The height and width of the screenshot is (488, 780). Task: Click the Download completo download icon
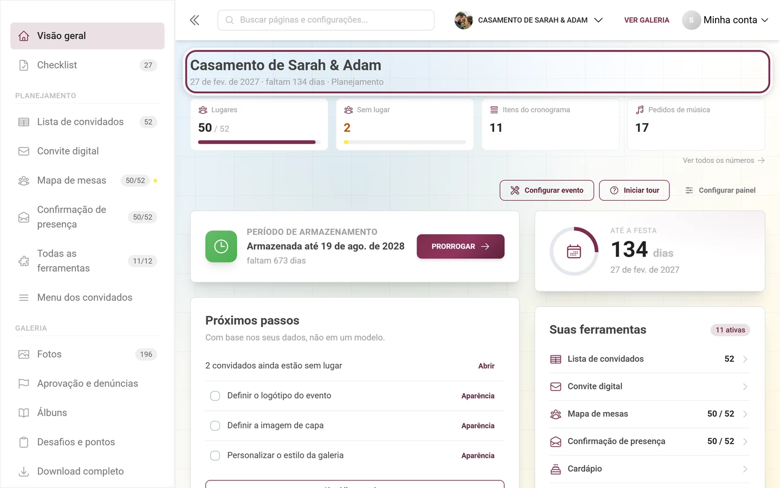tap(24, 471)
